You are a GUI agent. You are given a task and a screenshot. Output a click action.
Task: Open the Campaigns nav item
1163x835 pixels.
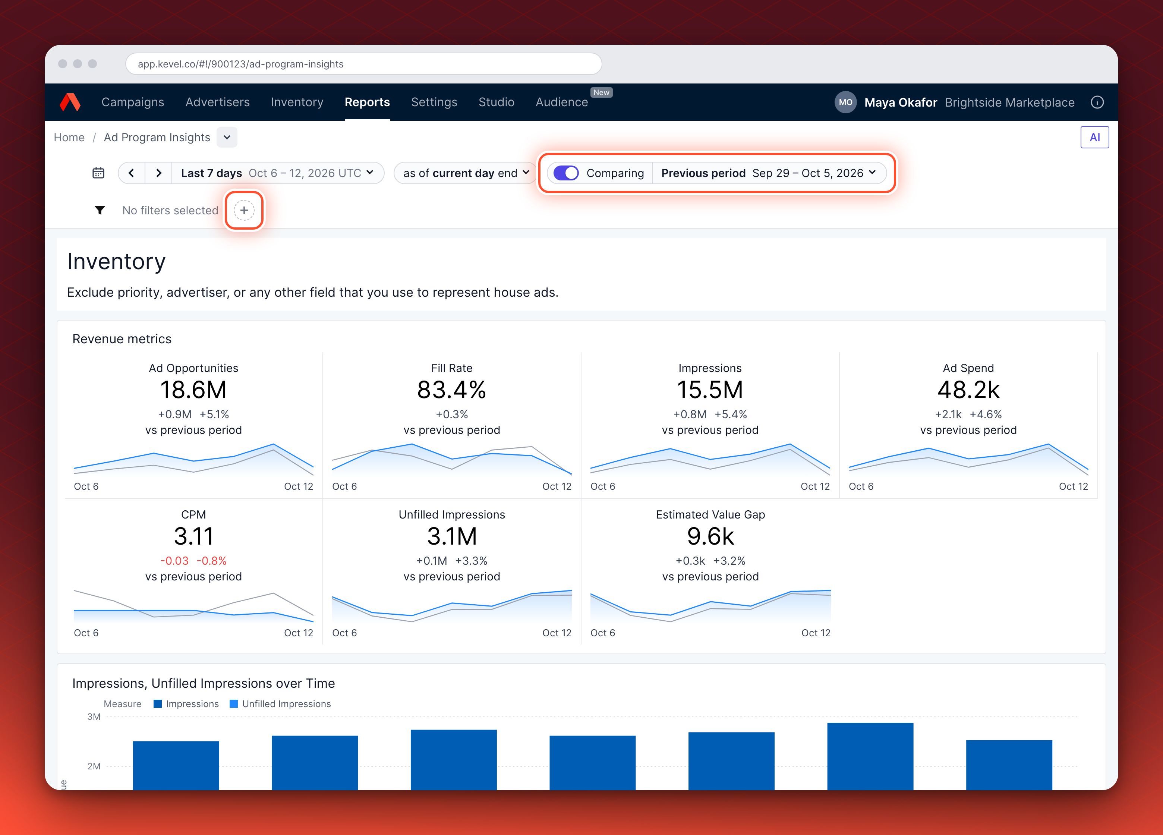coord(133,102)
